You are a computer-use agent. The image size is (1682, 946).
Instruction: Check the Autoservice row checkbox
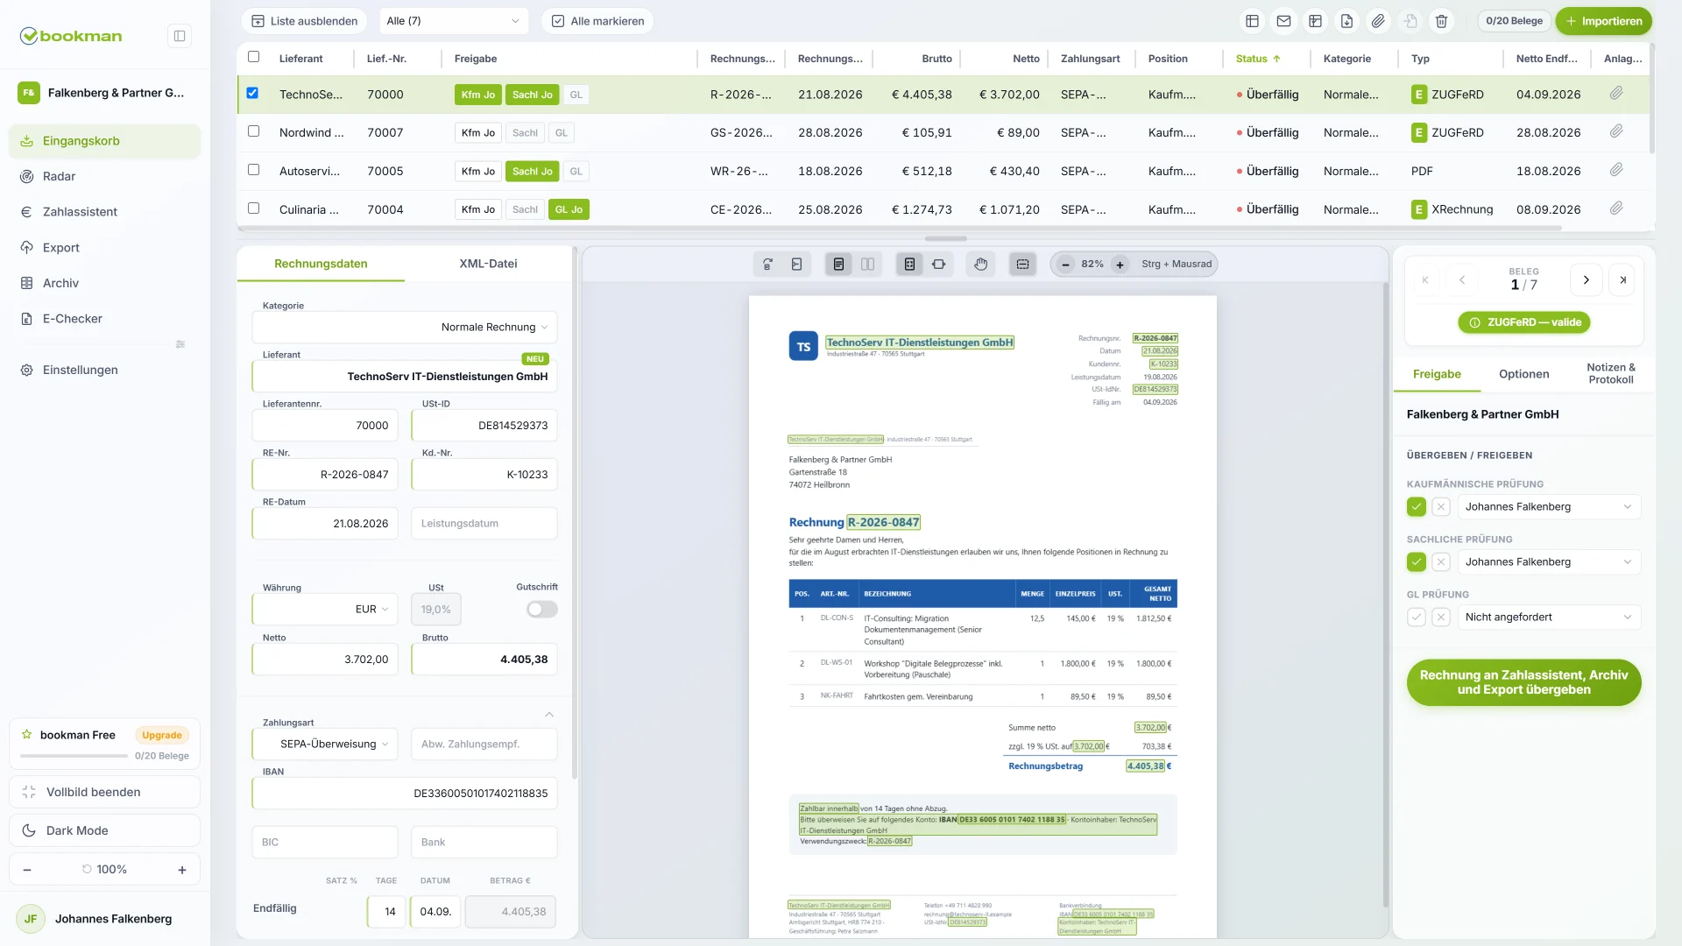click(x=254, y=170)
